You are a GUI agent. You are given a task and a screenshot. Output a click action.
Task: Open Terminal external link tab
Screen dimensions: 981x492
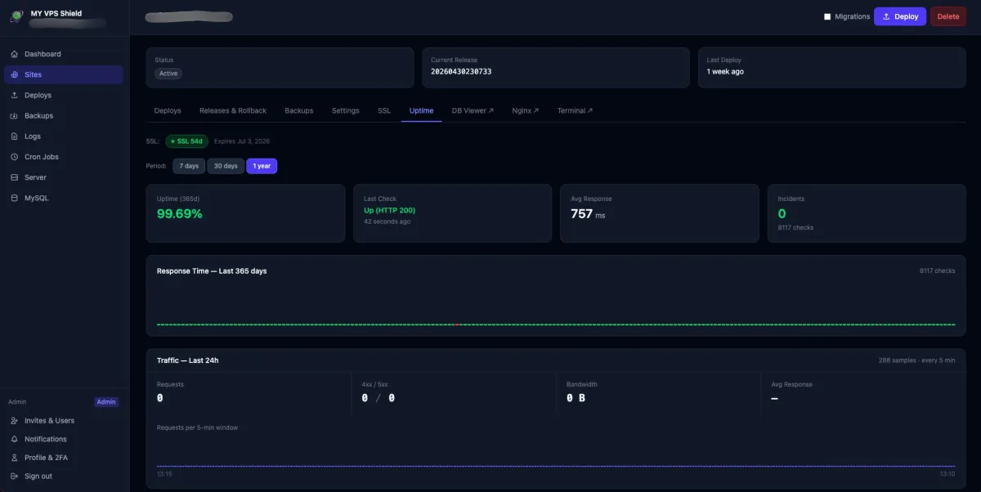[x=576, y=110]
